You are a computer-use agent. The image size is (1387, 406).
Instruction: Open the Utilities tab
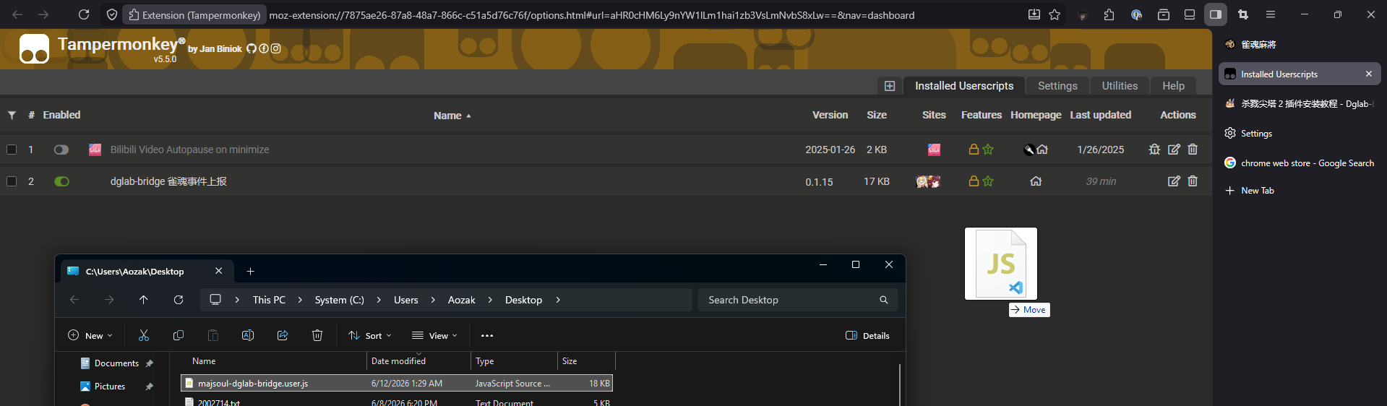(1120, 86)
